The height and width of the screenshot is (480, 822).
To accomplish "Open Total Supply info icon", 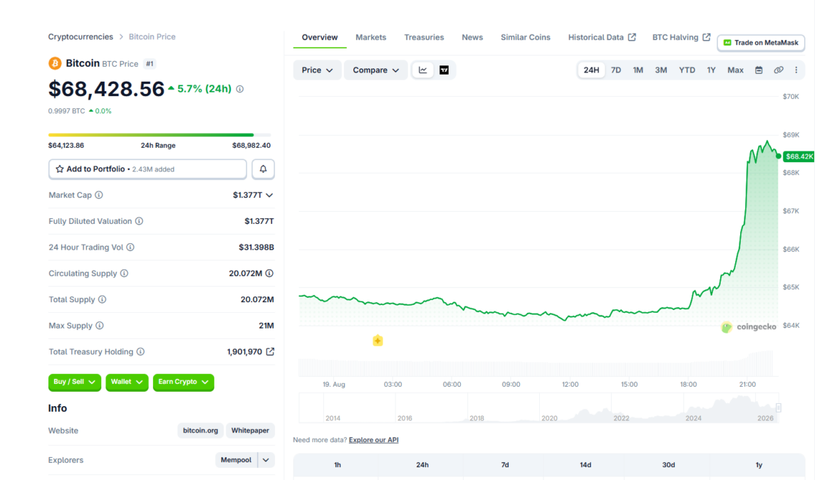I will 103,299.
